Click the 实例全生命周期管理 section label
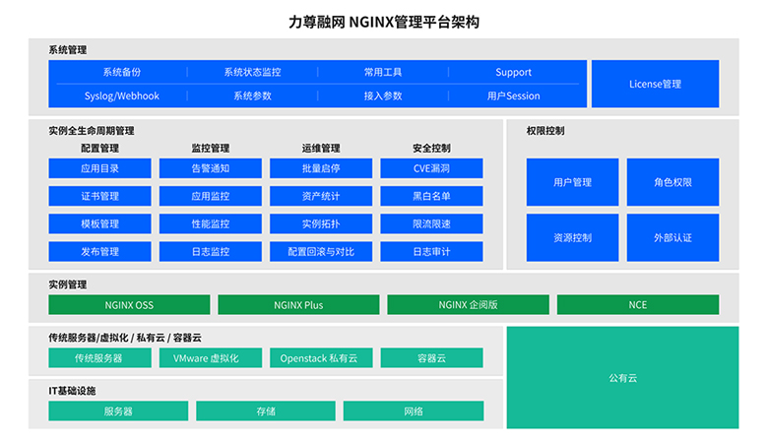768x443 pixels. [x=92, y=131]
